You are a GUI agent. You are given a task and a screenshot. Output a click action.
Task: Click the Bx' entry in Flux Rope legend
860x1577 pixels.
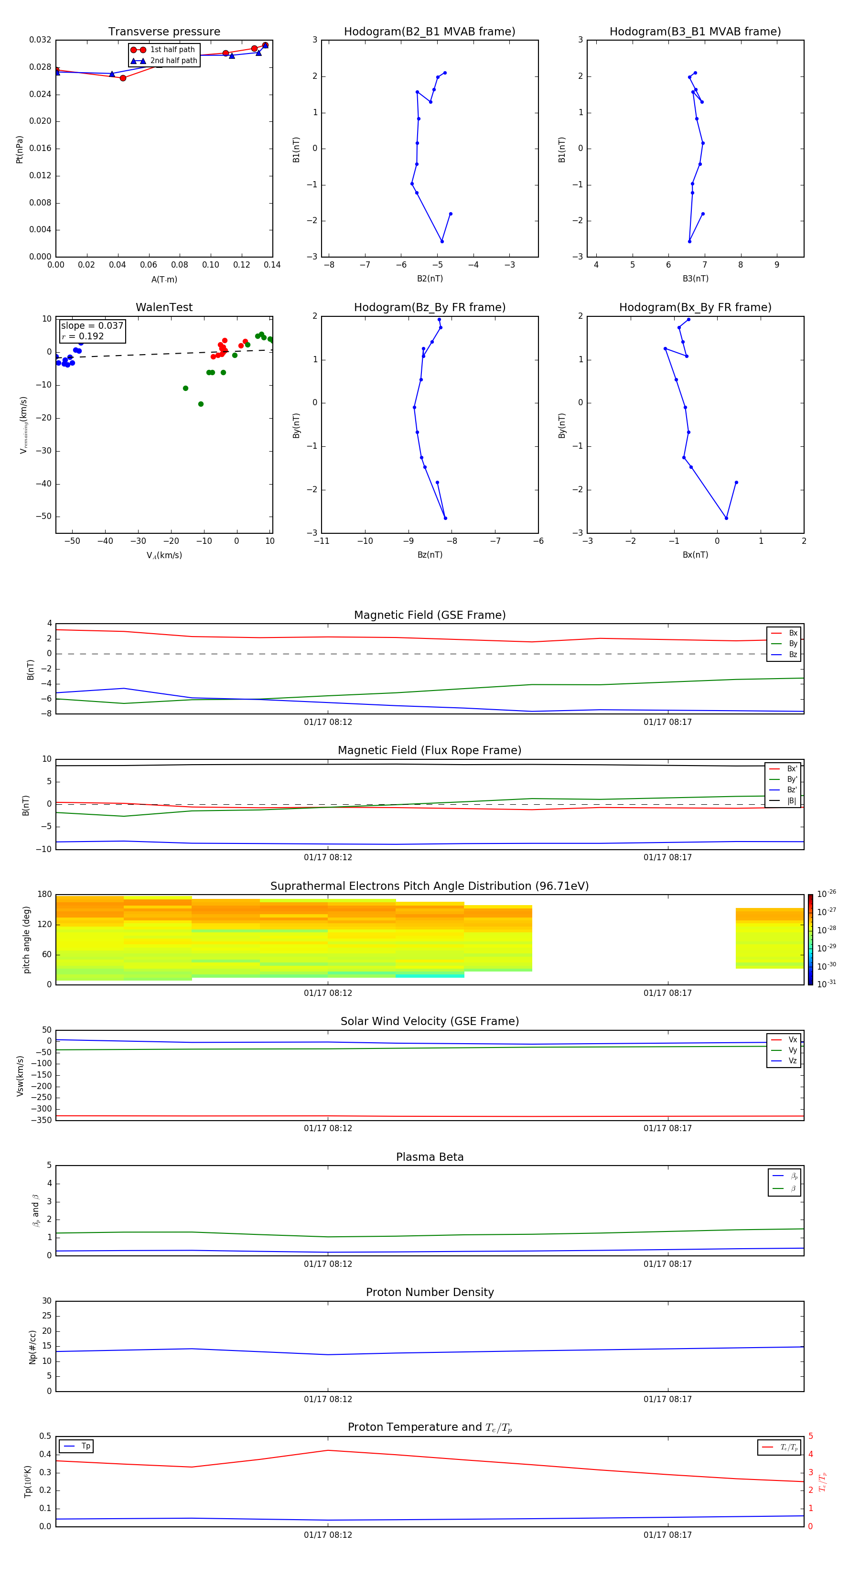pyautogui.click(x=784, y=769)
